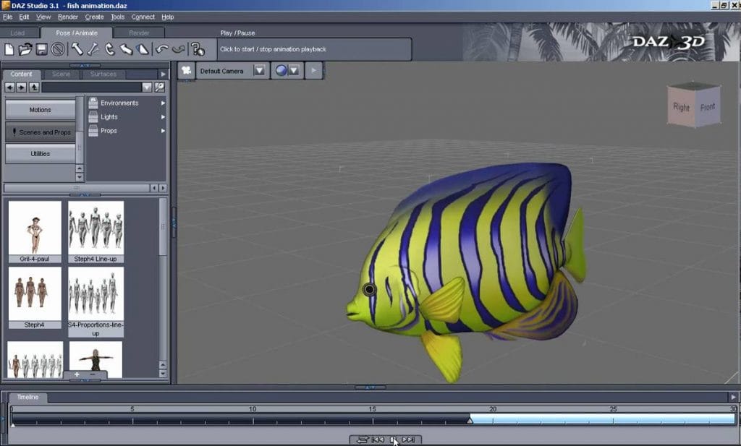Viewport: 741px width, 446px height.
Task: Create a new scene file
Action: click(9, 48)
